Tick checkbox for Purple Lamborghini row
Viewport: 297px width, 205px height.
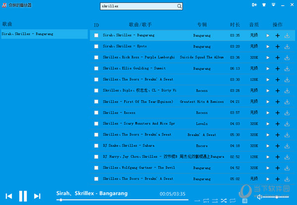96,57
